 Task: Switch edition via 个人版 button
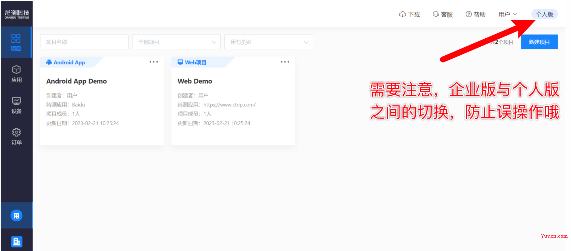click(x=544, y=14)
